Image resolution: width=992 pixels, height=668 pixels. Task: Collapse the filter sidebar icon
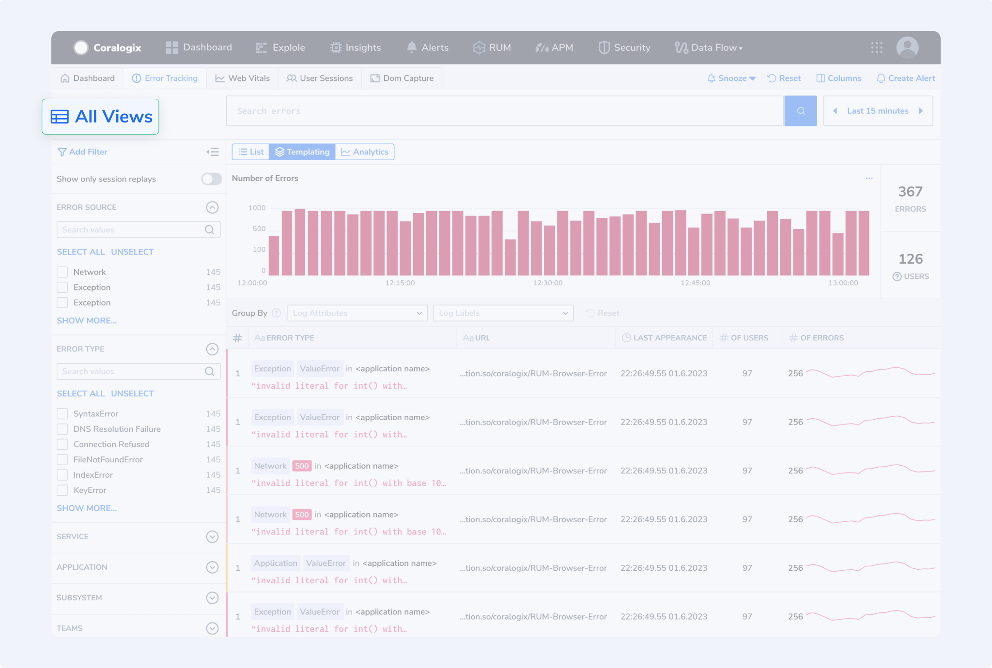pos(212,152)
